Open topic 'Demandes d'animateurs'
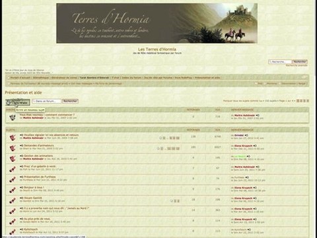This screenshot has width=317, height=238. (x=39, y=145)
